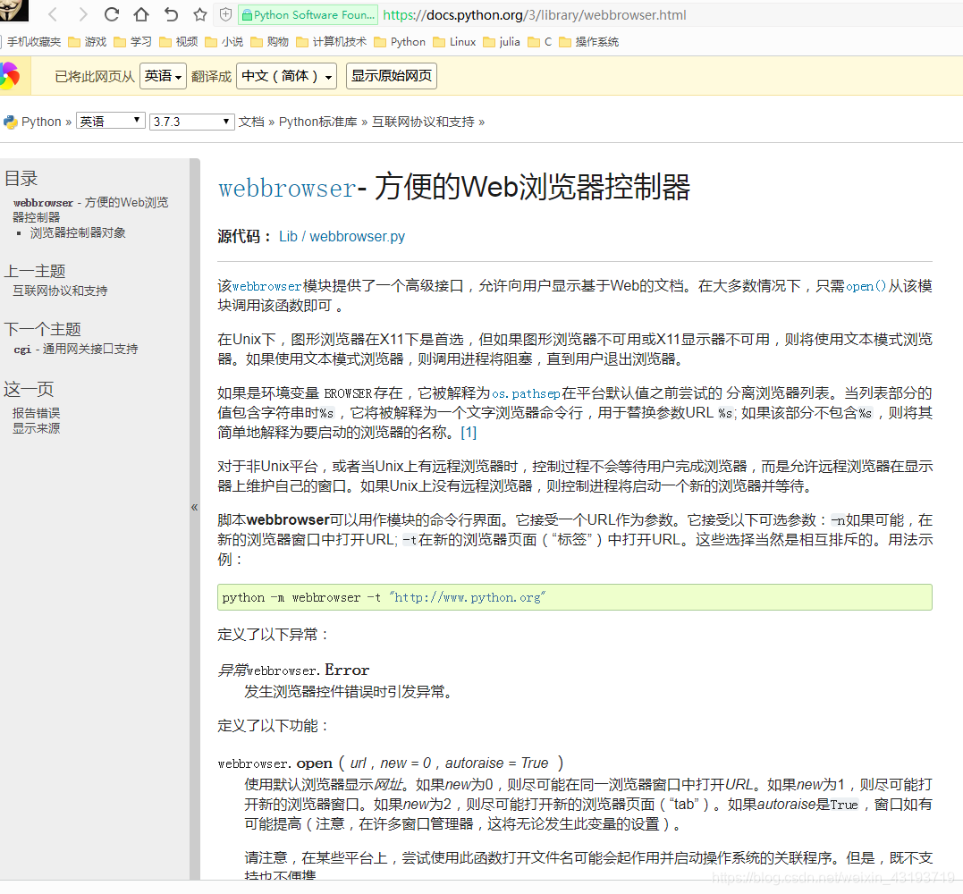Image resolution: width=963 pixels, height=894 pixels.
Task: Click the browser back arrow
Action: (x=53, y=14)
